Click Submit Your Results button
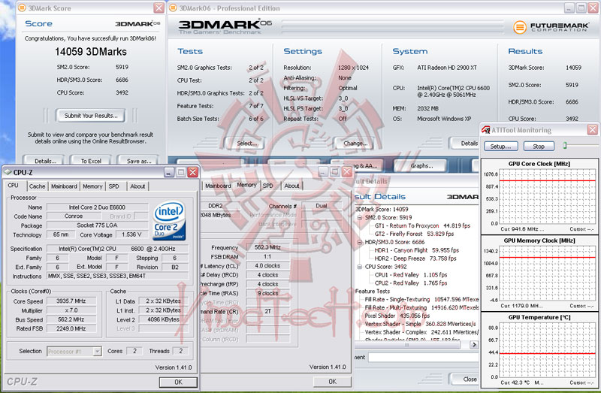Image resolution: width=601 pixels, height=393 pixels. 90,116
